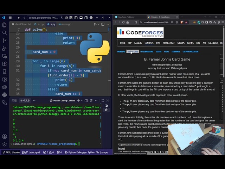The width and height of the screenshot is (225, 169).
Task: Click the Codeforces logo
Action: point(140,33)
